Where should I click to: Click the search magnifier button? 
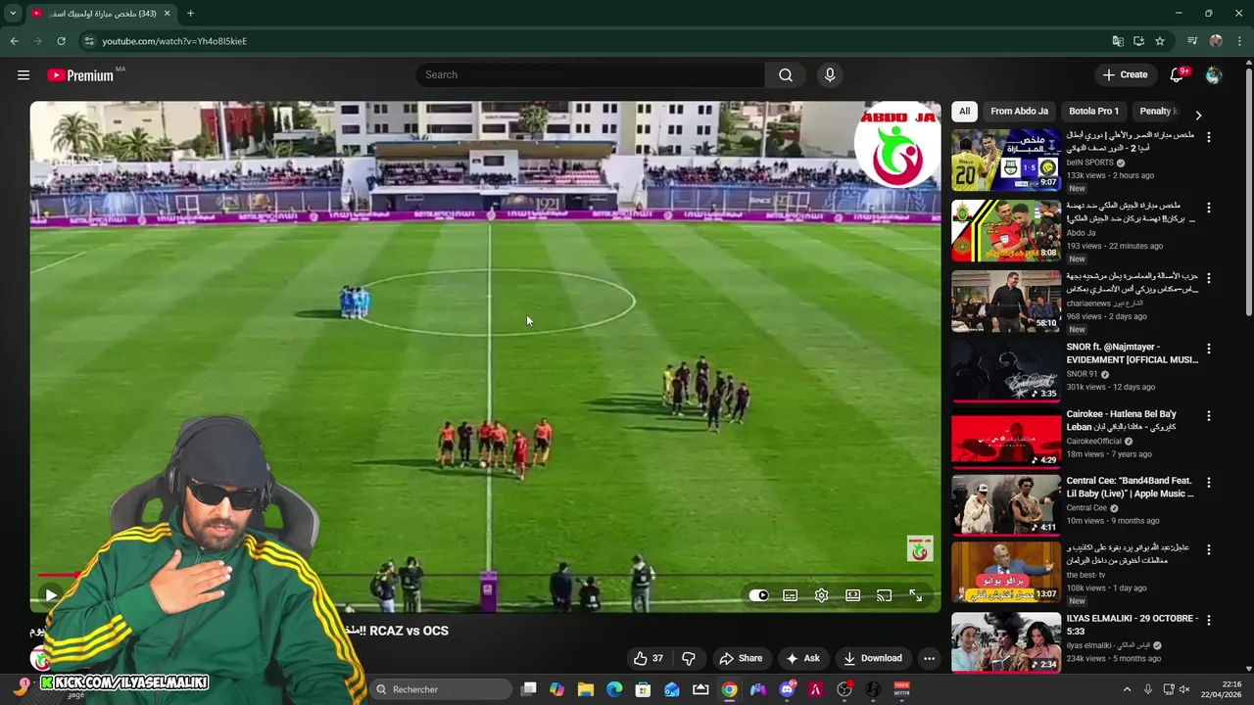[x=786, y=75]
